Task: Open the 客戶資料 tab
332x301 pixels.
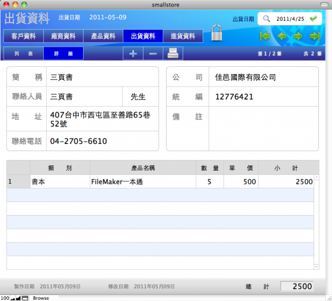Action: click(x=24, y=36)
